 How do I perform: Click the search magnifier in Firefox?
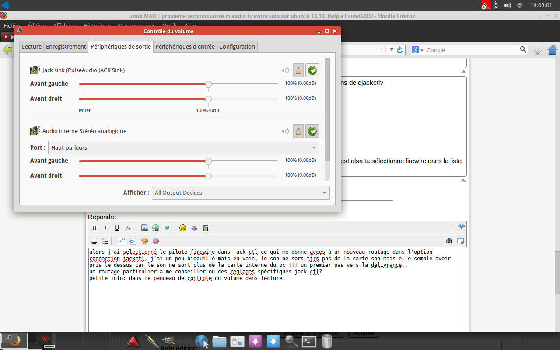(x=523, y=50)
